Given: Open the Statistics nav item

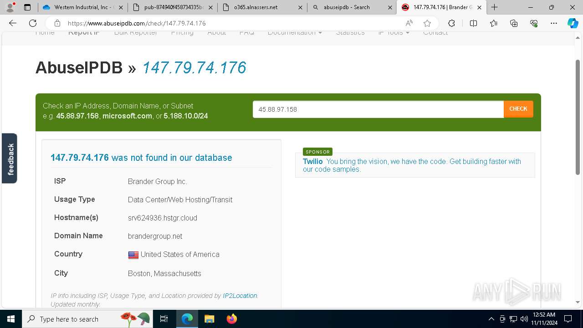Looking at the screenshot, I should (350, 32).
